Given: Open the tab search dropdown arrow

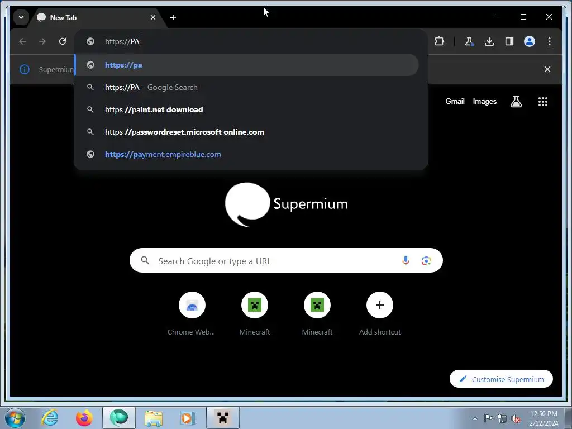Looking at the screenshot, I should [x=21, y=17].
